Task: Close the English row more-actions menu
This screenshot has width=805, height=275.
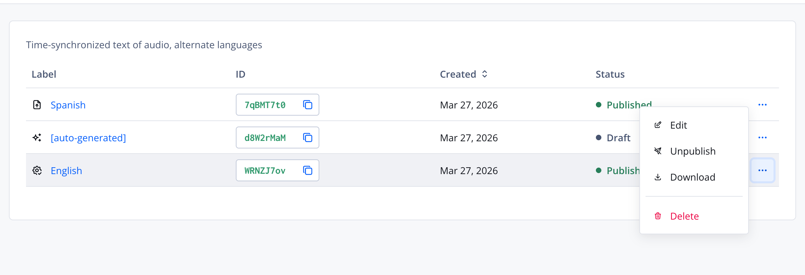Action: point(763,170)
